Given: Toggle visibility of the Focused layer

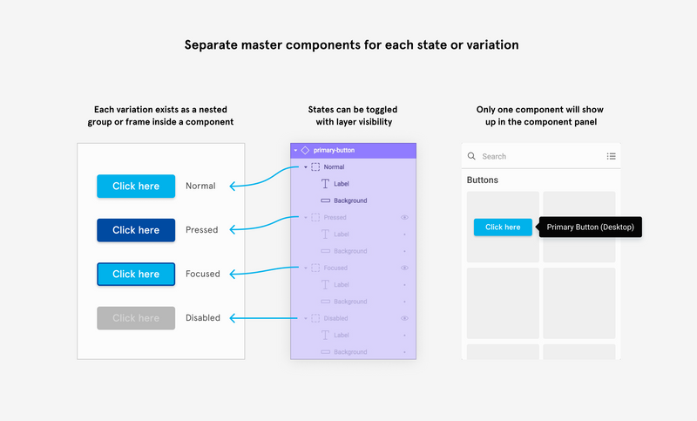Looking at the screenshot, I should coord(404,268).
